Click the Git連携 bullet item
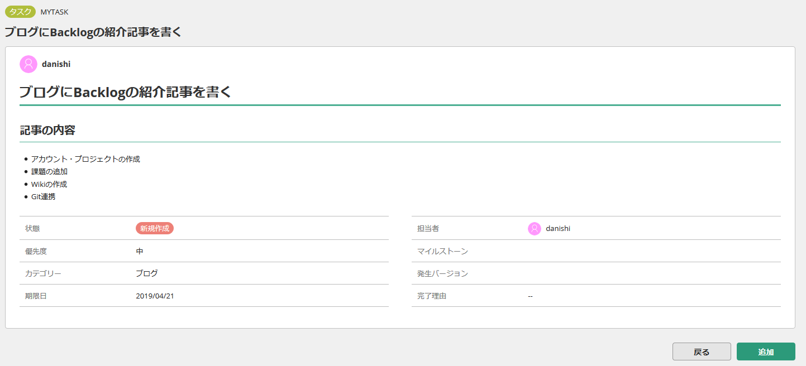 [x=43, y=196]
